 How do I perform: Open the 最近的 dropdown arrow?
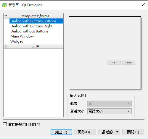(117, 132)
